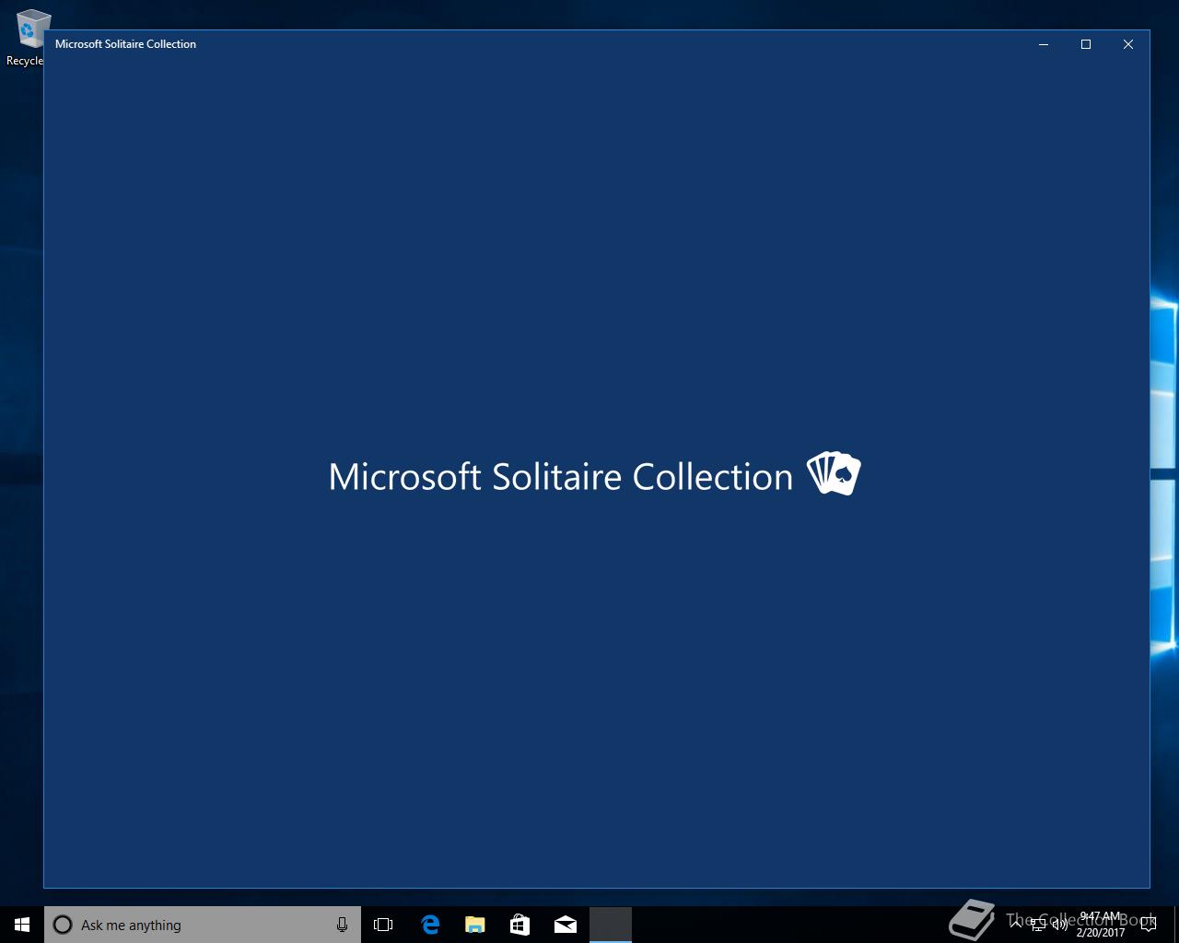Click the Show desktop strip beside Action Center

[1176, 925]
